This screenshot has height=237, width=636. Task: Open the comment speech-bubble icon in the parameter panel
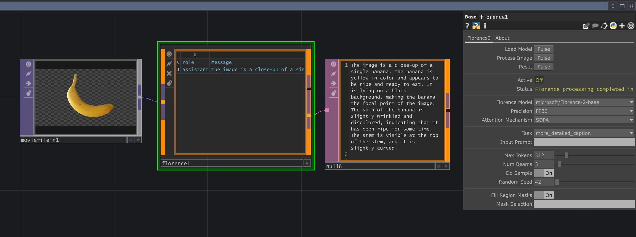click(x=595, y=26)
